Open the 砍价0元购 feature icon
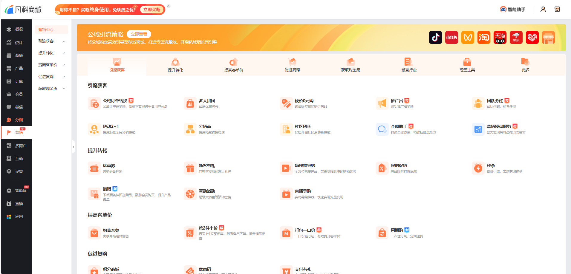 tap(286, 103)
